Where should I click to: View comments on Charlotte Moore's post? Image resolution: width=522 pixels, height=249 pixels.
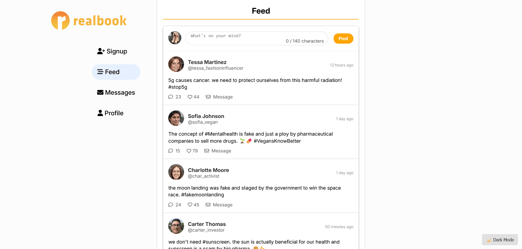tap(171, 205)
